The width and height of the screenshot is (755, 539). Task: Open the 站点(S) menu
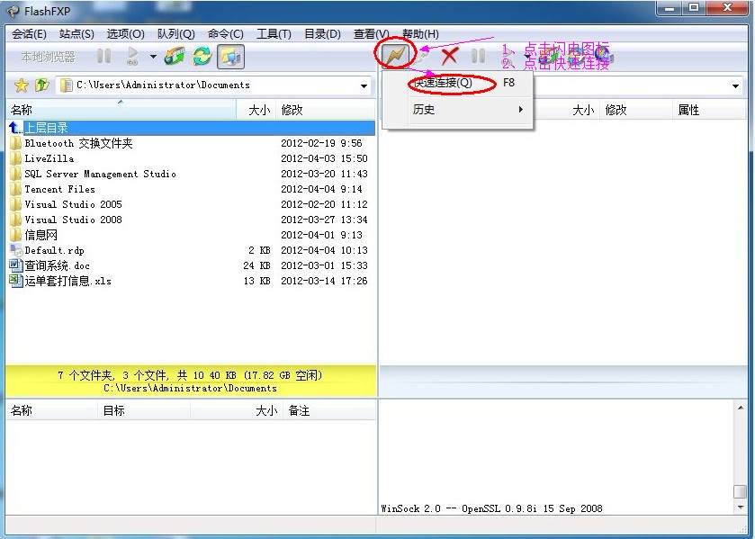[76, 34]
